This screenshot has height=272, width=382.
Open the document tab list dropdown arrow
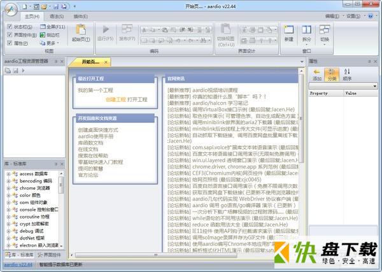pyautogui.click(x=302, y=62)
